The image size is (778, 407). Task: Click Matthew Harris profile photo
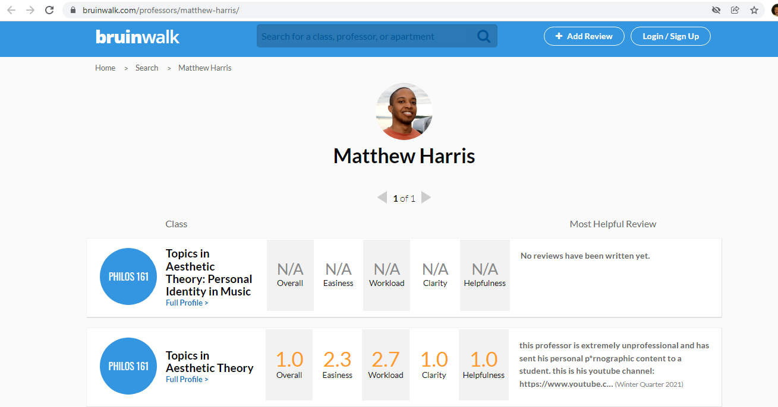(x=404, y=112)
